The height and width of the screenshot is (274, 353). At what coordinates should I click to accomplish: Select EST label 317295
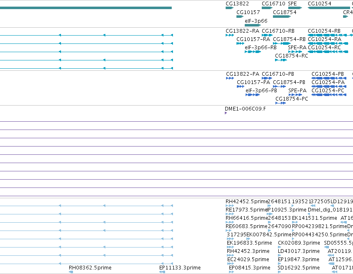[236, 234]
